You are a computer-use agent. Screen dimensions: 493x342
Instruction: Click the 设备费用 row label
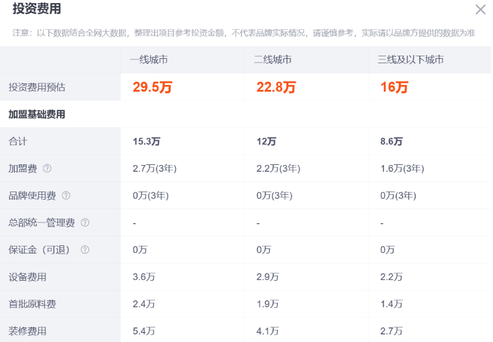27,277
